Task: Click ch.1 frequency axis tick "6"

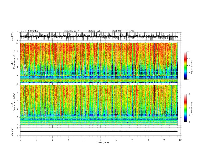Action: [x=18, y=59]
